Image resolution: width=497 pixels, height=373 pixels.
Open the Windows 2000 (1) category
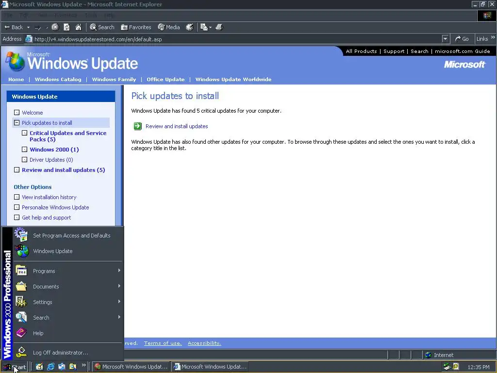point(54,150)
